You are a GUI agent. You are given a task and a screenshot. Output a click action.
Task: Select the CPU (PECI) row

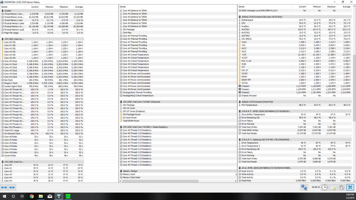point(295,39)
